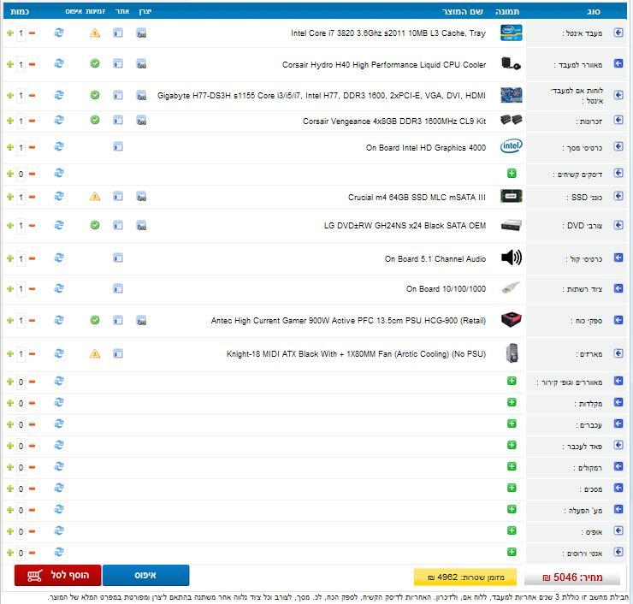Click the image (תמונה) column header

(507, 12)
